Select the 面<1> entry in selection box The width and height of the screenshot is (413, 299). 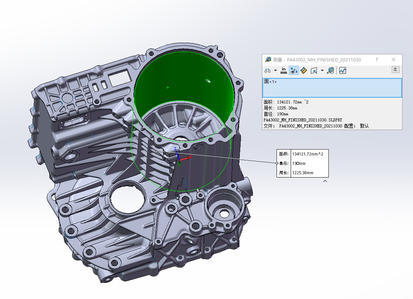click(270, 82)
